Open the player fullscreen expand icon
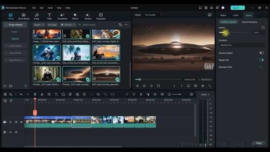The width and height of the screenshot is (270, 152). pos(210,86)
